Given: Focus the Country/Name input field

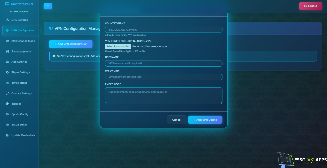Looking at the screenshot, I should (163, 30).
